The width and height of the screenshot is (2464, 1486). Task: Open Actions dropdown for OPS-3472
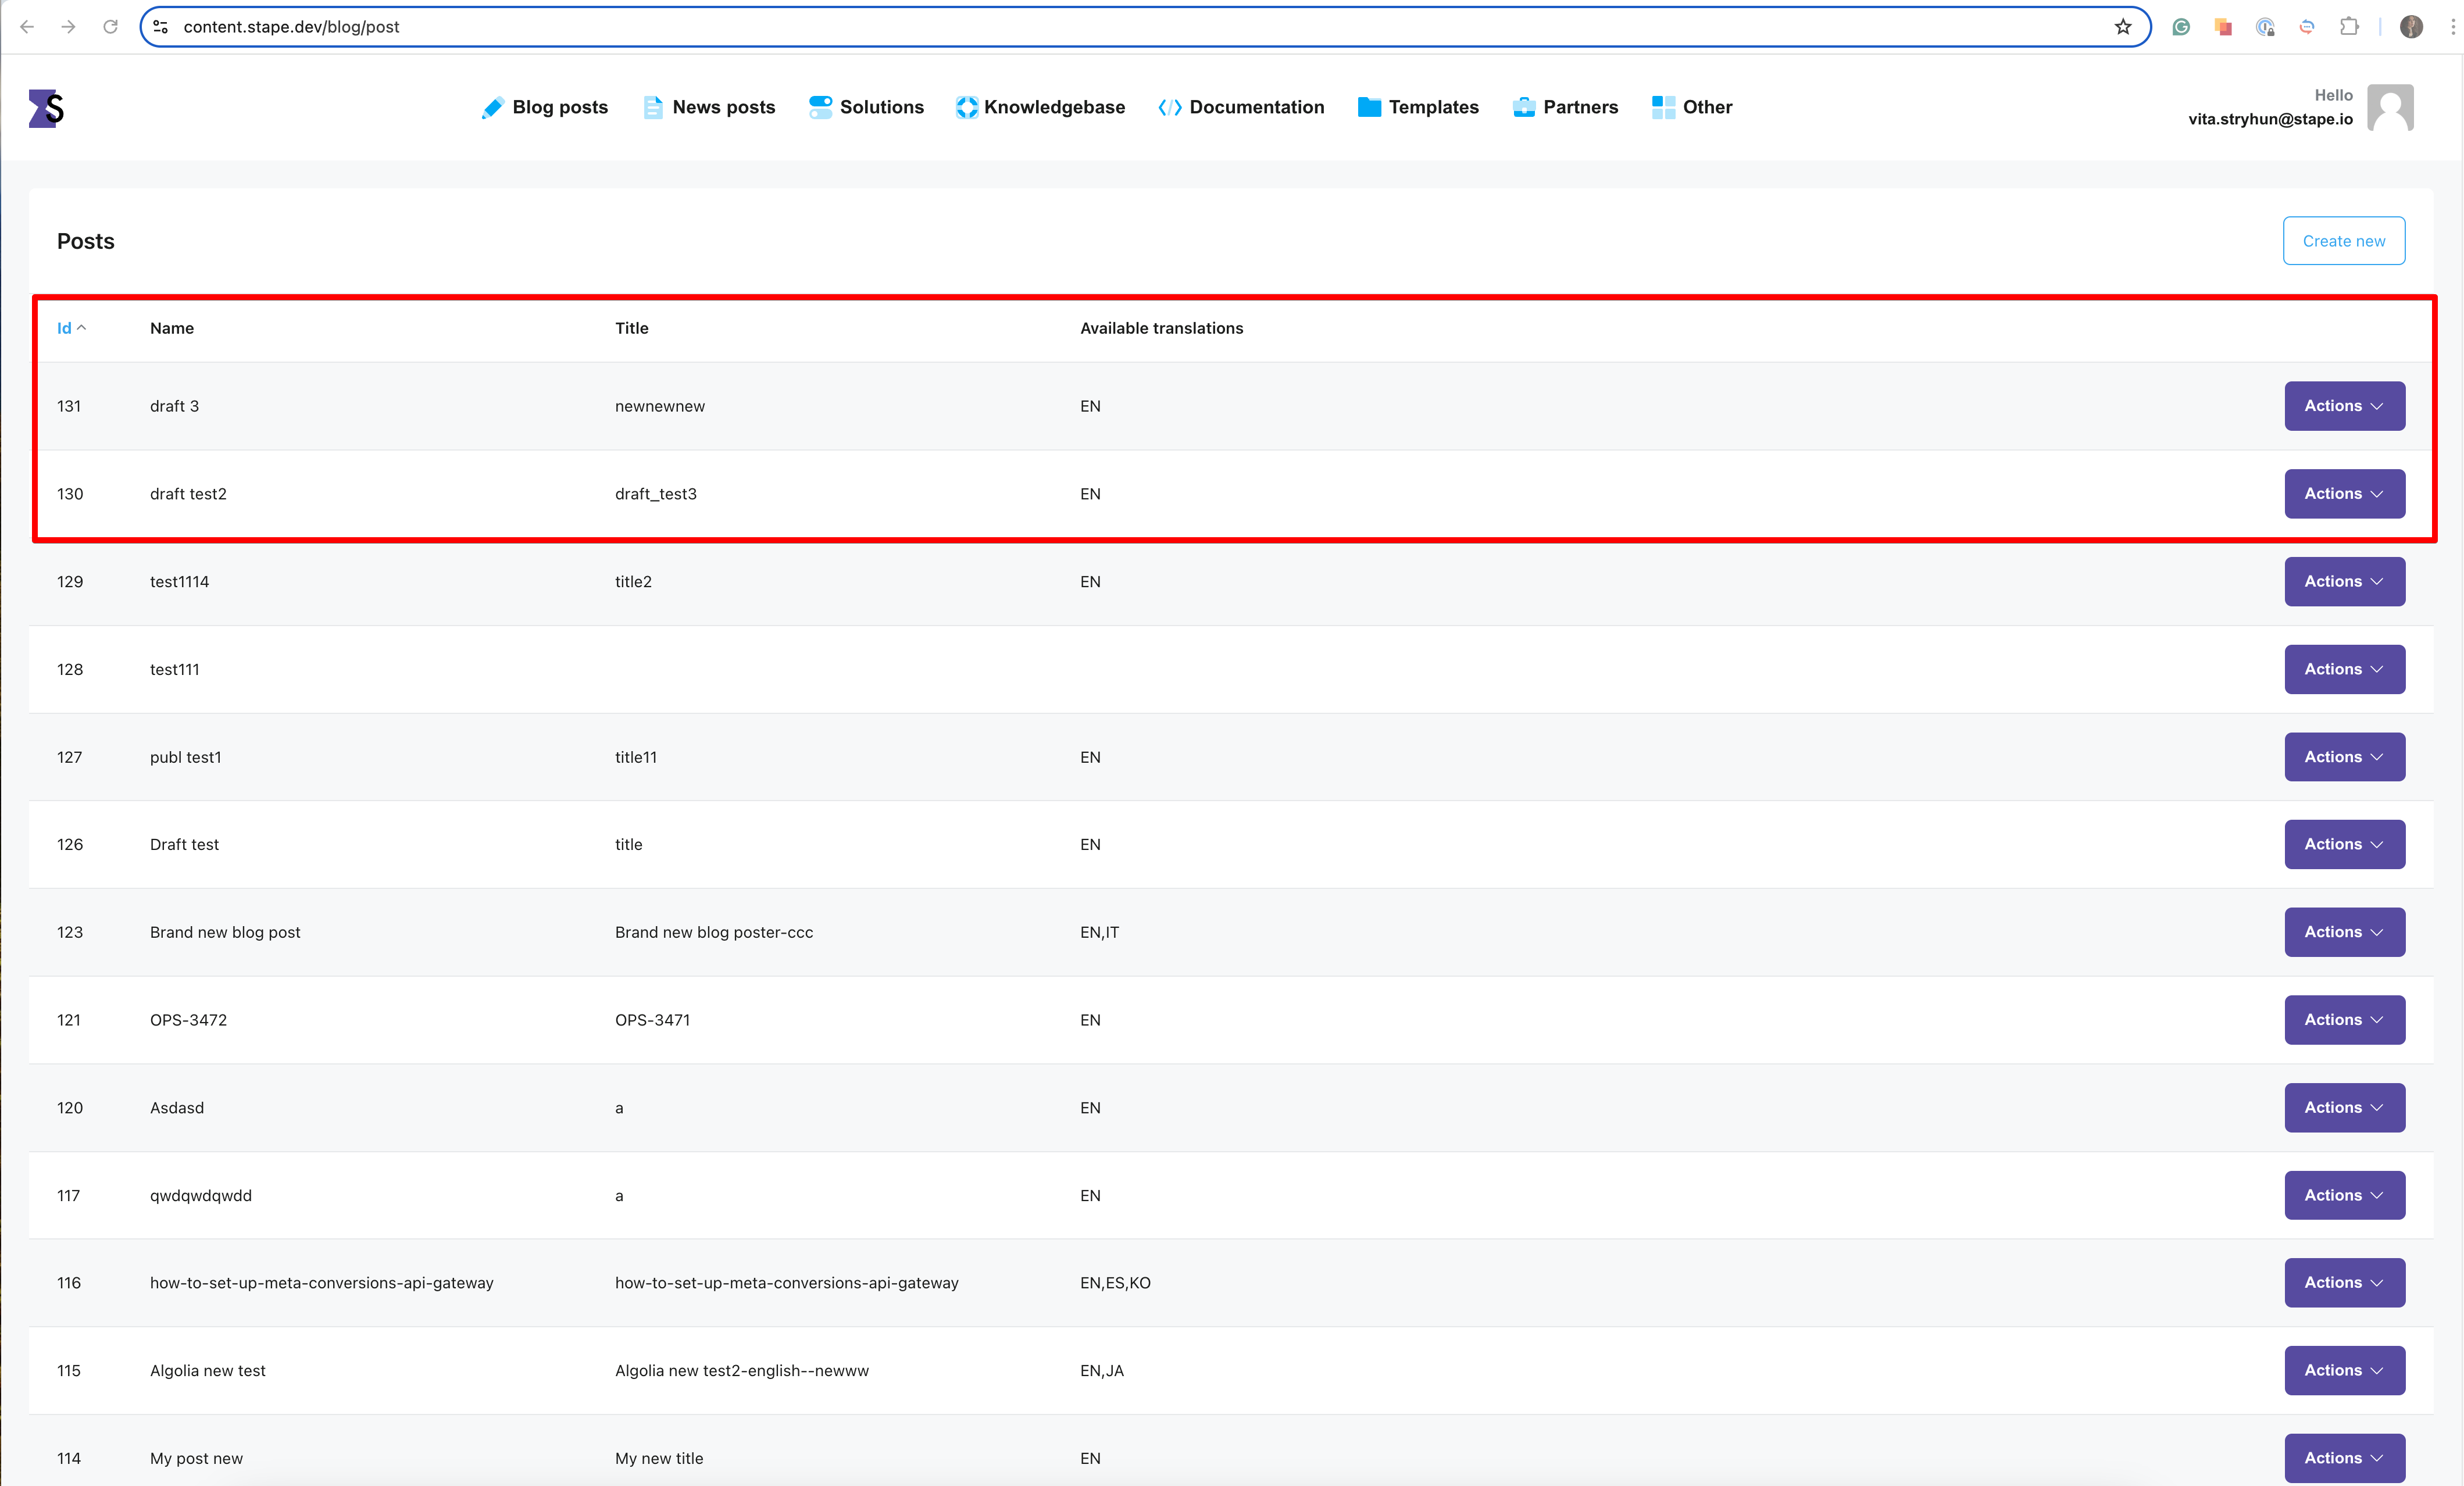[2344, 1020]
